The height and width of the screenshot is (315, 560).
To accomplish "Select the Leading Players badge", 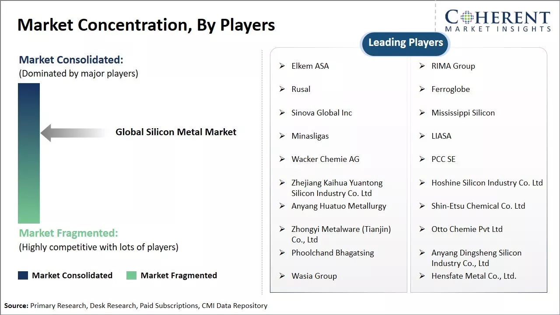I will [405, 42].
